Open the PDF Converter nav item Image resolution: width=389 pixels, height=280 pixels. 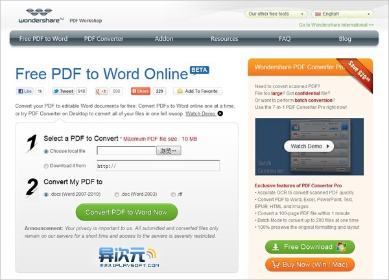click(104, 39)
